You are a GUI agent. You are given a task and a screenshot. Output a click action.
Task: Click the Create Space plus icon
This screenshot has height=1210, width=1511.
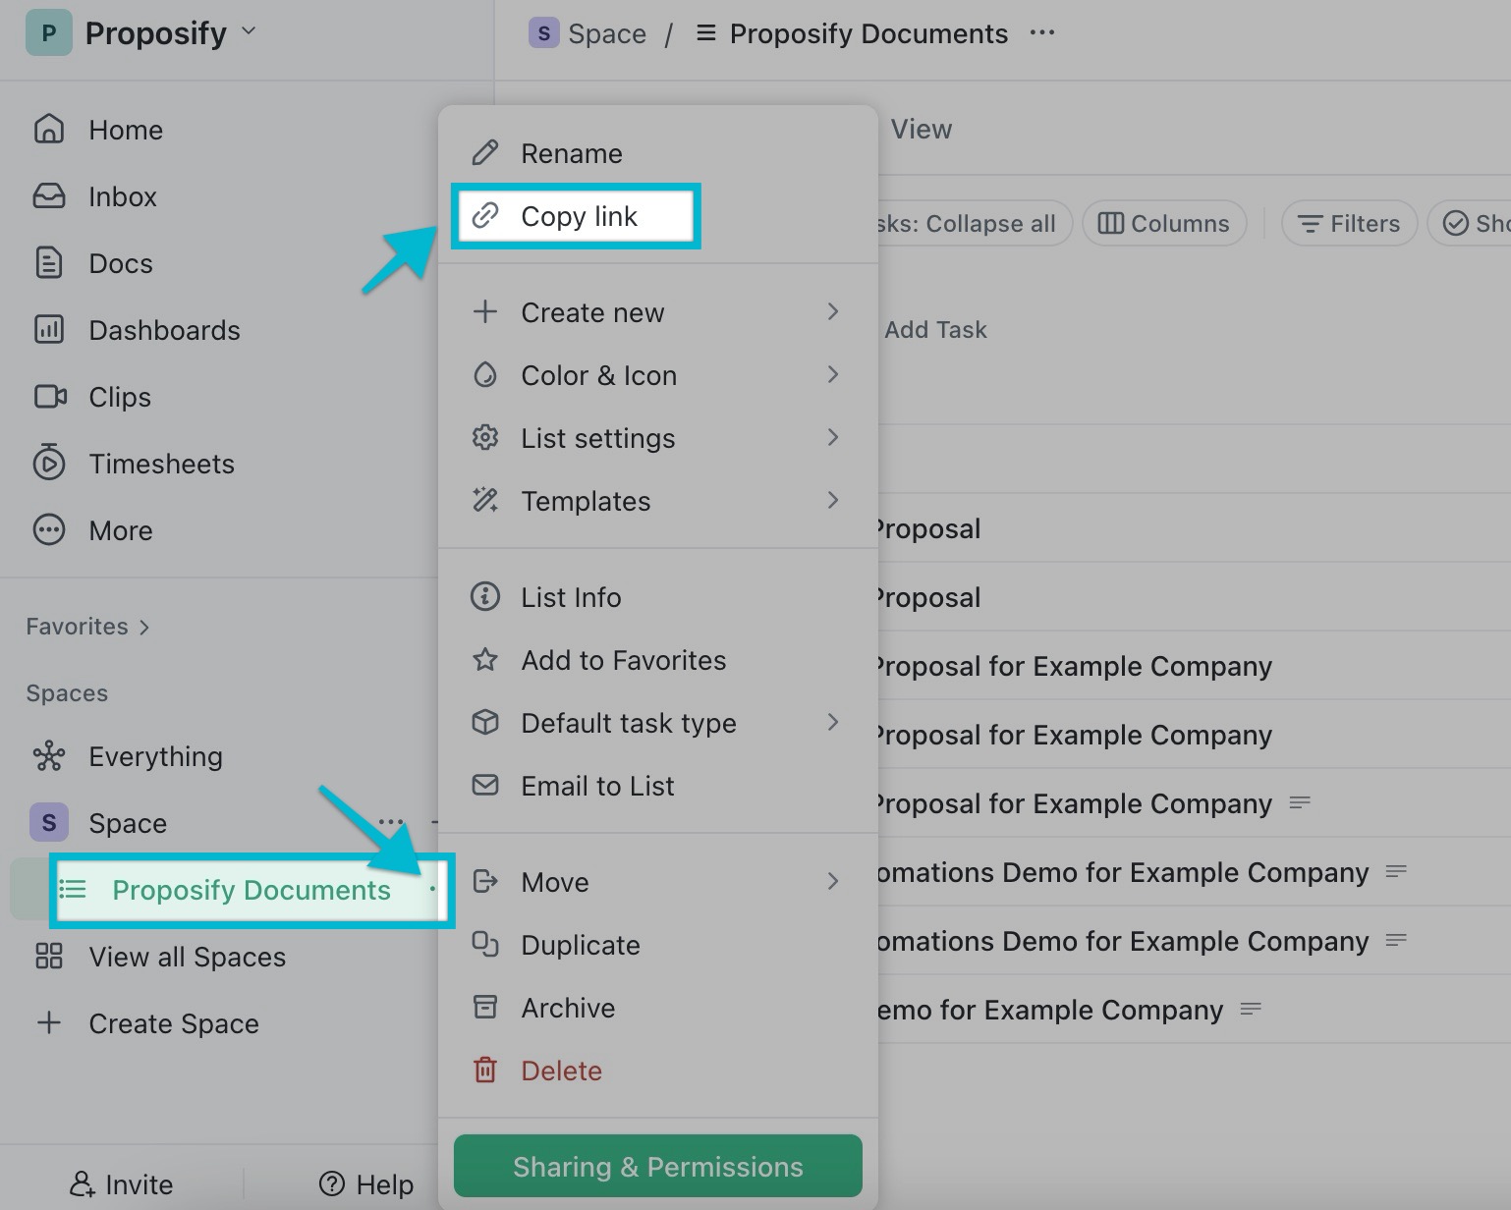[x=49, y=1023]
